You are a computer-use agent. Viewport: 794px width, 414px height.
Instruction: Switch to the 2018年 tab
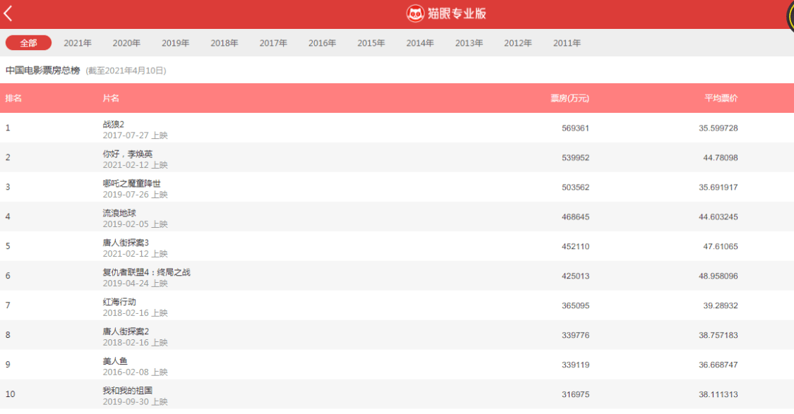click(x=224, y=43)
